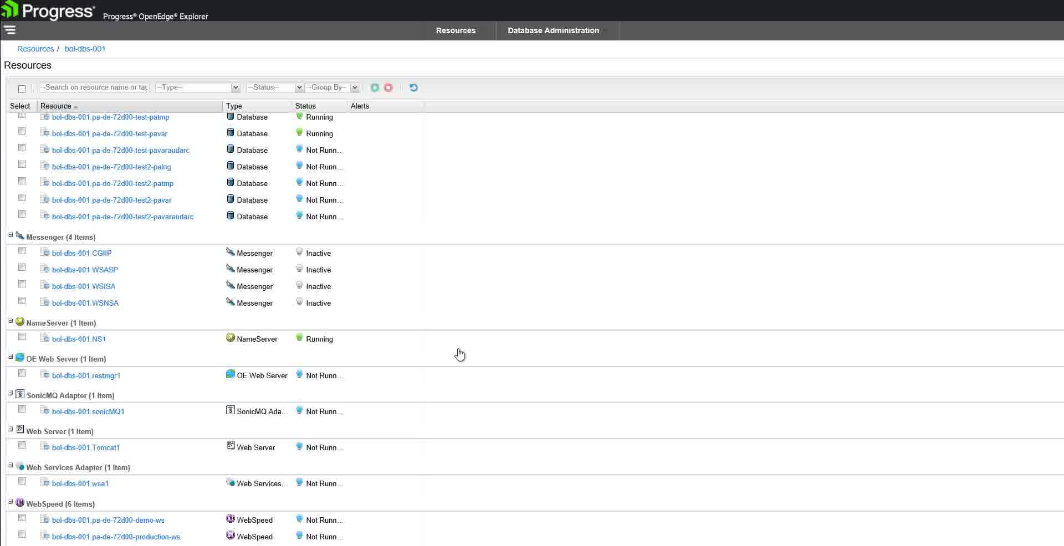Click the blue Refresh icon
Viewport: 1064px width, 546px height.
click(413, 87)
